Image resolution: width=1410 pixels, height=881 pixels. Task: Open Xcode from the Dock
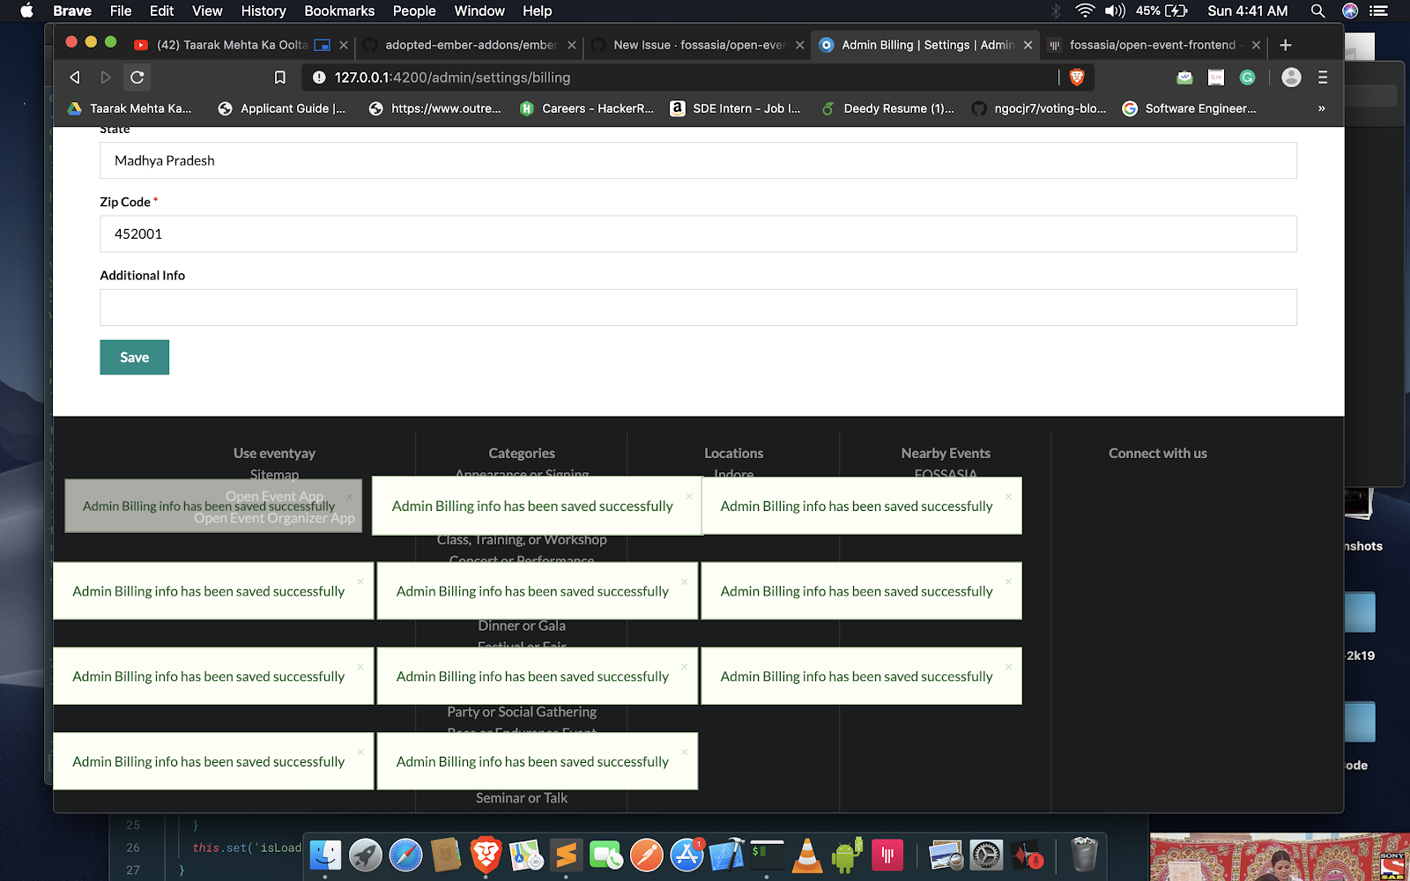click(727, 855)
